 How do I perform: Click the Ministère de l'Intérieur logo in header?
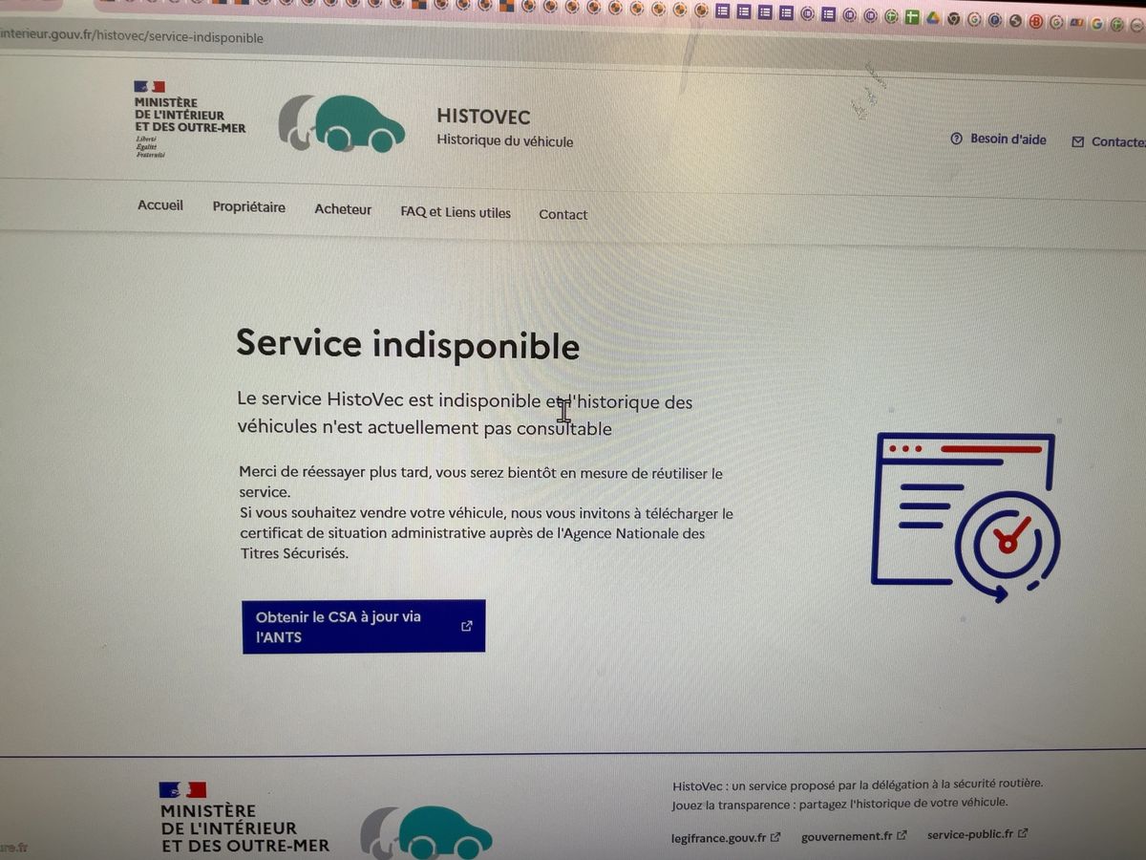click(189, 119)
